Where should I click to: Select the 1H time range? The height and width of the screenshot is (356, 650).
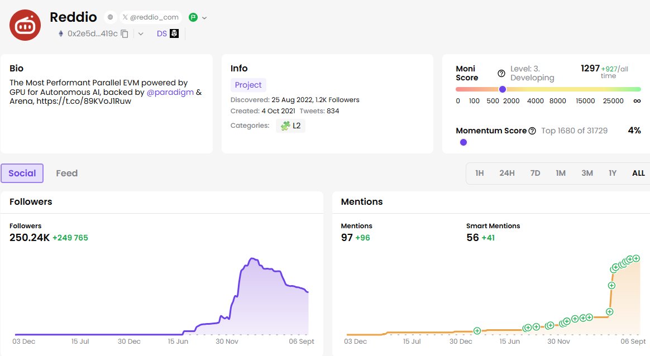tap(480, 173)
